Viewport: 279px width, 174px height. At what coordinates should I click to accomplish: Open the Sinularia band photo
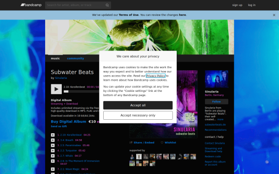tap(216, 79)
